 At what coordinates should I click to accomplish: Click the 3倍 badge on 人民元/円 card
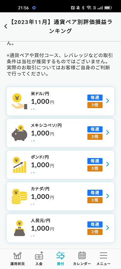[x=95, y=232]
